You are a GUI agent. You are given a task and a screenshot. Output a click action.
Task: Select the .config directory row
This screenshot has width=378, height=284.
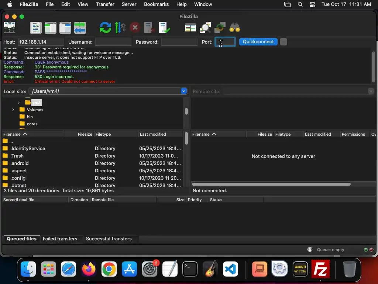tap(92, 178)
